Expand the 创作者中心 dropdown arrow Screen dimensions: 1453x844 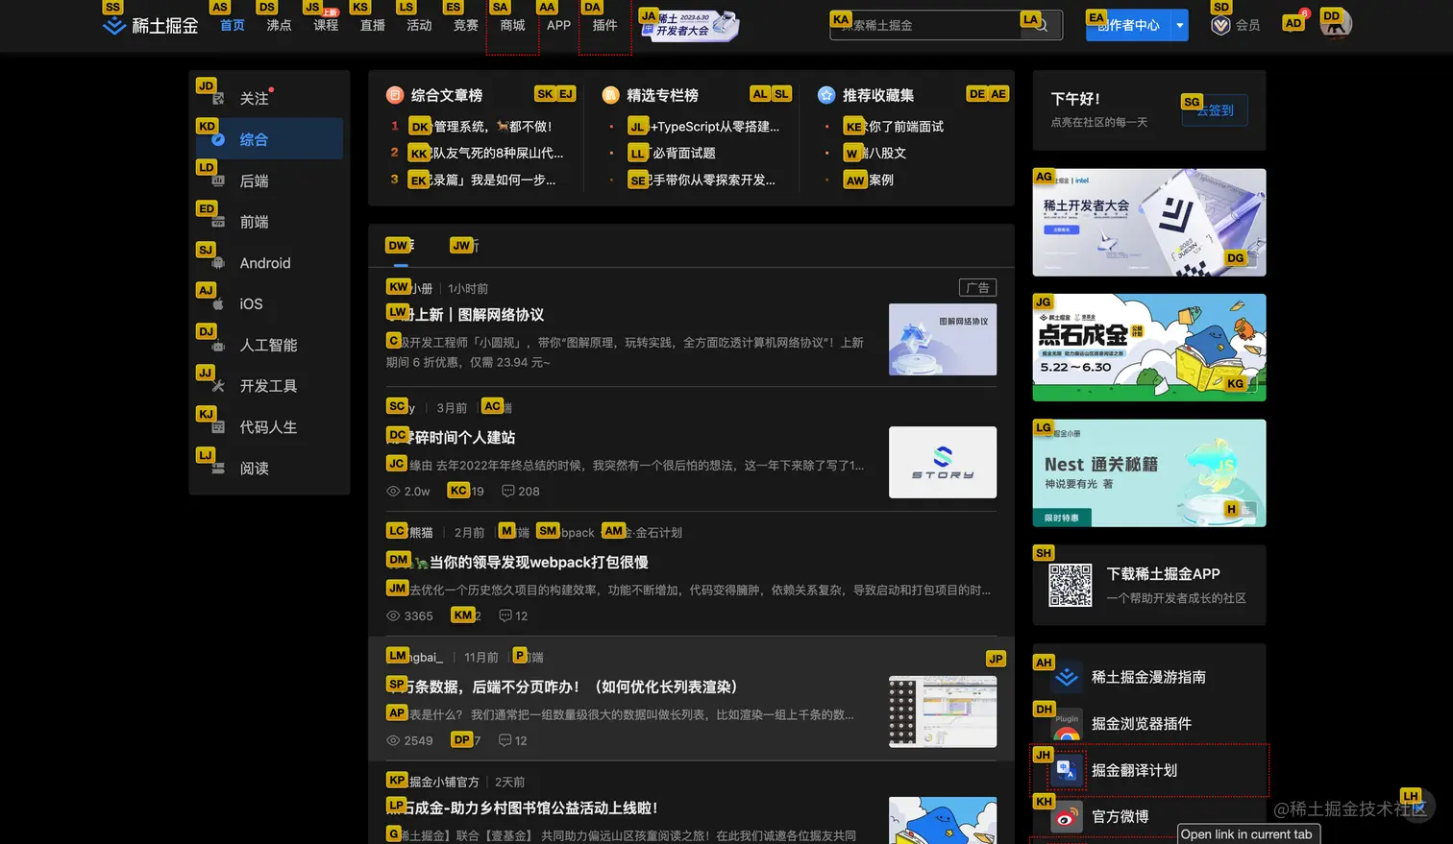coord(1180,25)
